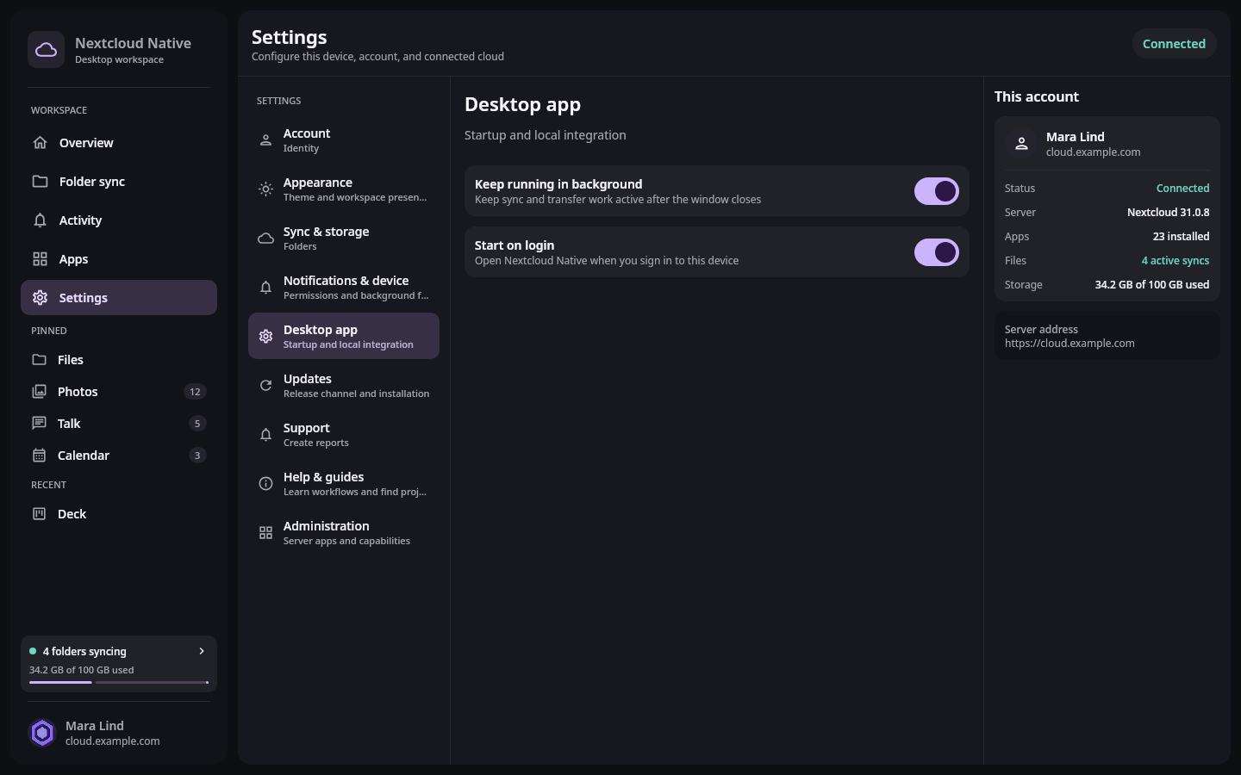Toggle the Start on login switch
1241x775 pixels.
pos(937,252)
